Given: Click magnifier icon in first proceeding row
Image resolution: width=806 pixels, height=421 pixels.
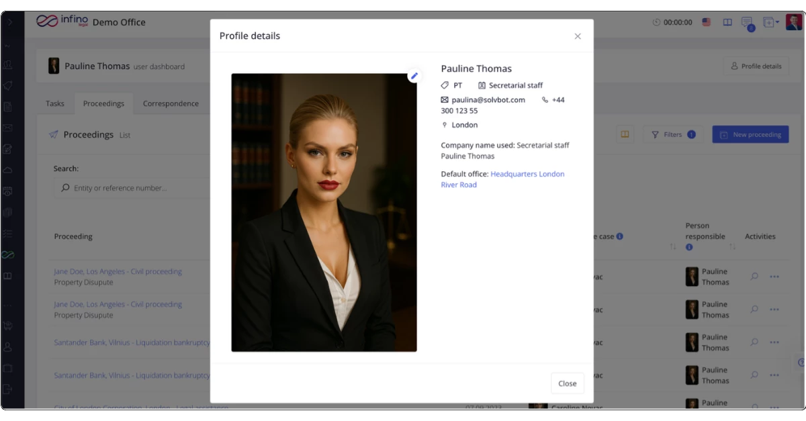Looking at the screenshot, I should click(x=754, y=277).
